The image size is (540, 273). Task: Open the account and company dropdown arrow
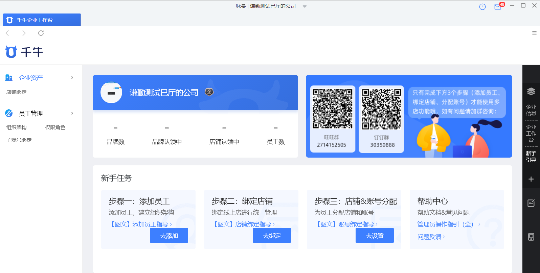point(305,6)
